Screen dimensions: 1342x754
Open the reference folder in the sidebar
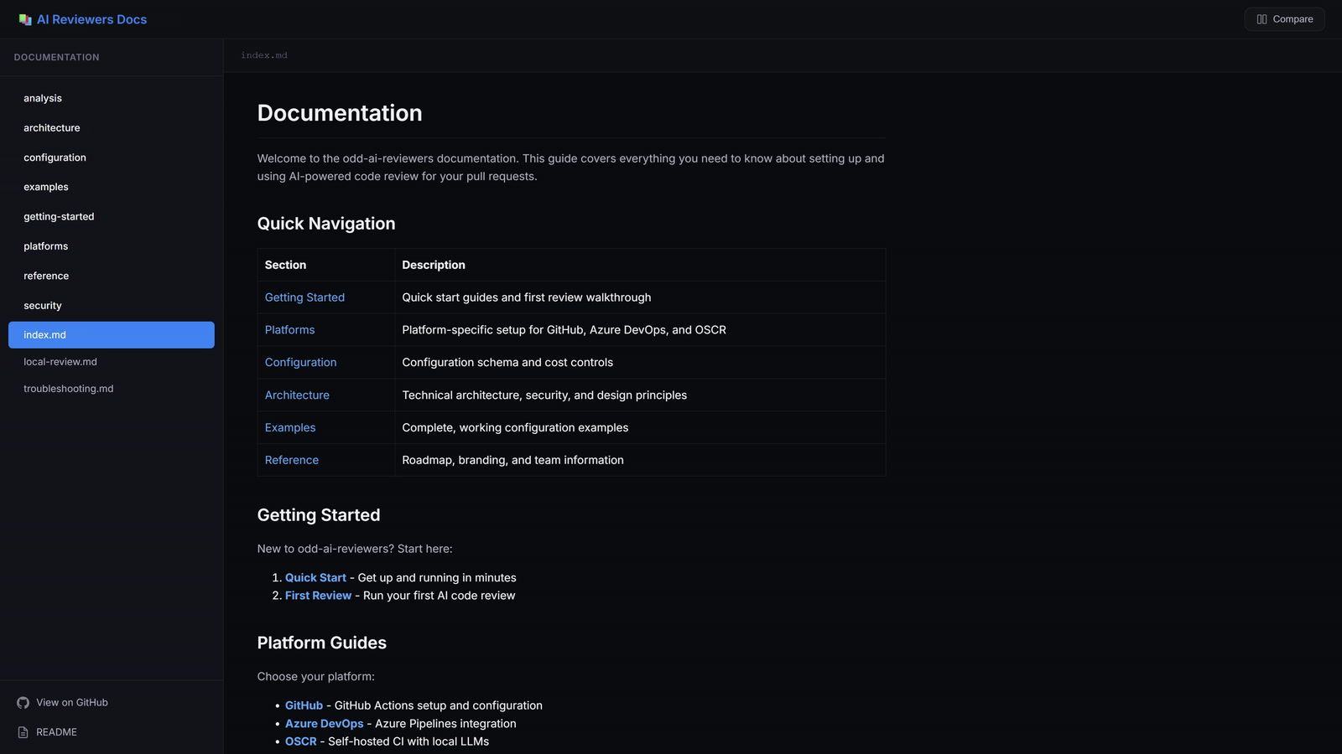point(112,276)
